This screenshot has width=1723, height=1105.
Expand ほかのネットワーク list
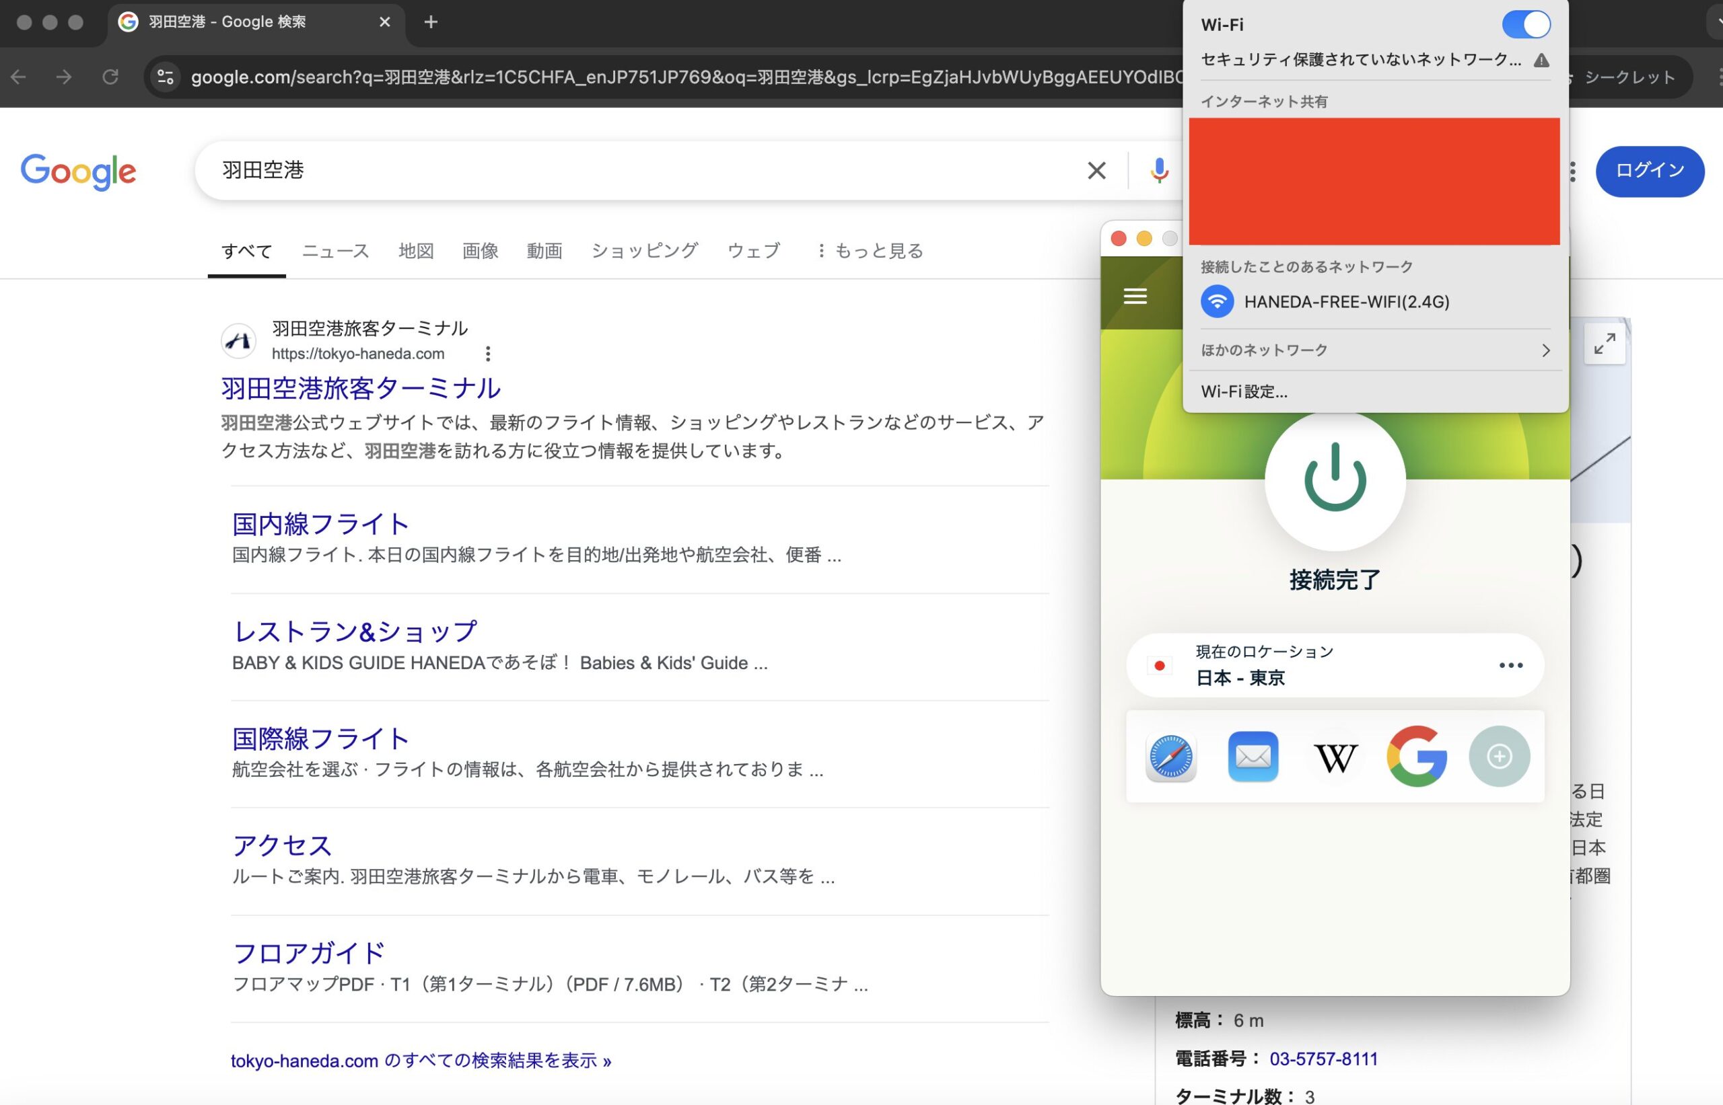(1375, 350)
